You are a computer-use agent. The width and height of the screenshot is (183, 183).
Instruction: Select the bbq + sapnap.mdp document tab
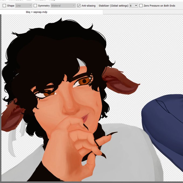click(52, 12)
